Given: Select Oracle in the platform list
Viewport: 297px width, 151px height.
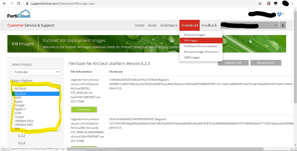Looking at the screenshot, I should point(36,117).
